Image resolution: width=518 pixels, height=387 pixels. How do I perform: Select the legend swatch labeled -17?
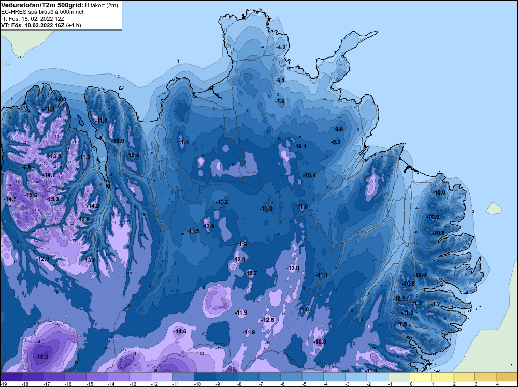pos(54,377)
